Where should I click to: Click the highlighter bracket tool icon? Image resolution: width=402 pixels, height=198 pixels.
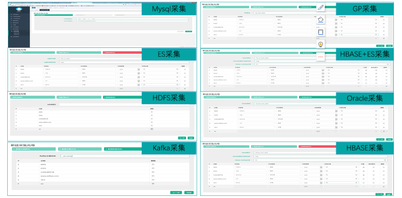point(321,32)
